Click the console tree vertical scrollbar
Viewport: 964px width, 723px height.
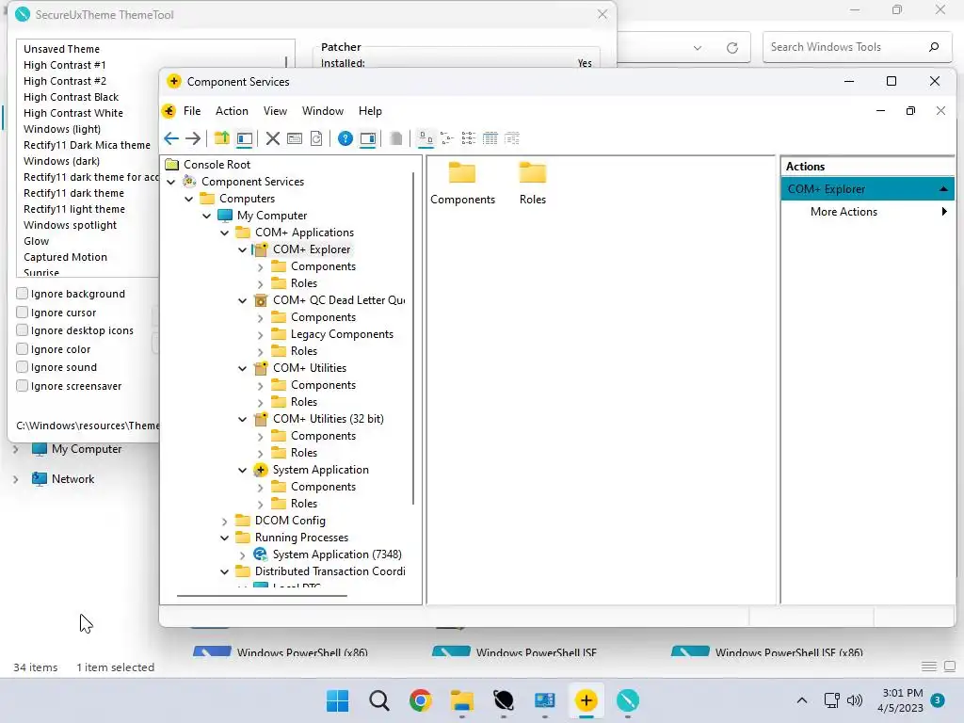click(x=414, y=338)
